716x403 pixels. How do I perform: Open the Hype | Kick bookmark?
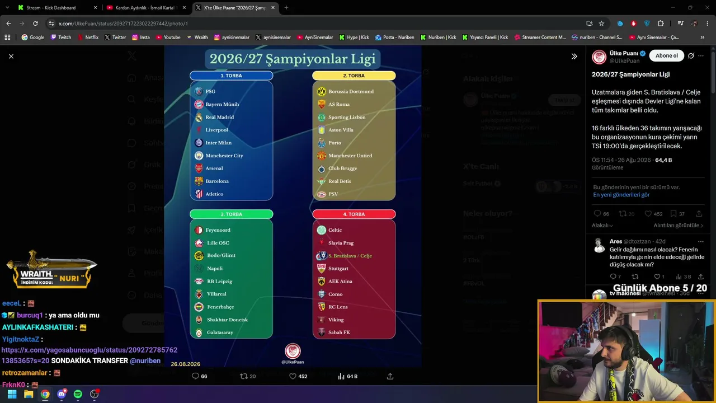click(x=354, y=38)
